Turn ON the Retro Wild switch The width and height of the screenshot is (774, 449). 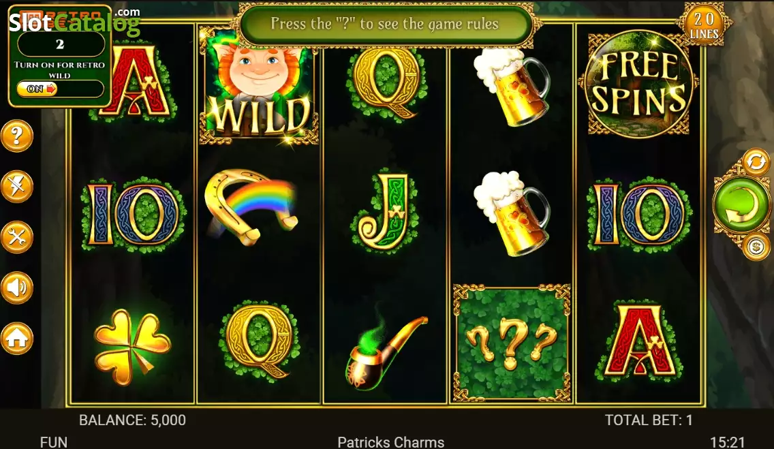point(37,89)
